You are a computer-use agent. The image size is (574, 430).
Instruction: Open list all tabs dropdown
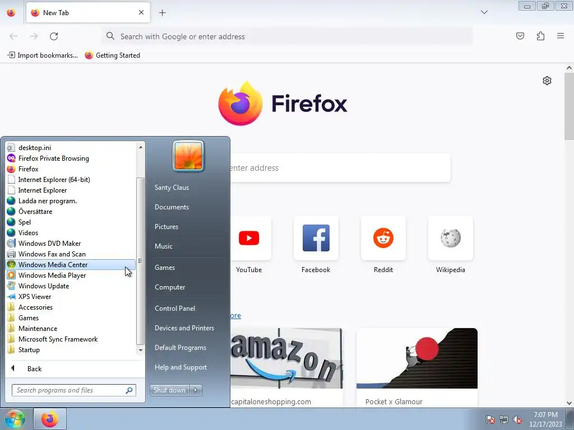pos(484,12)
